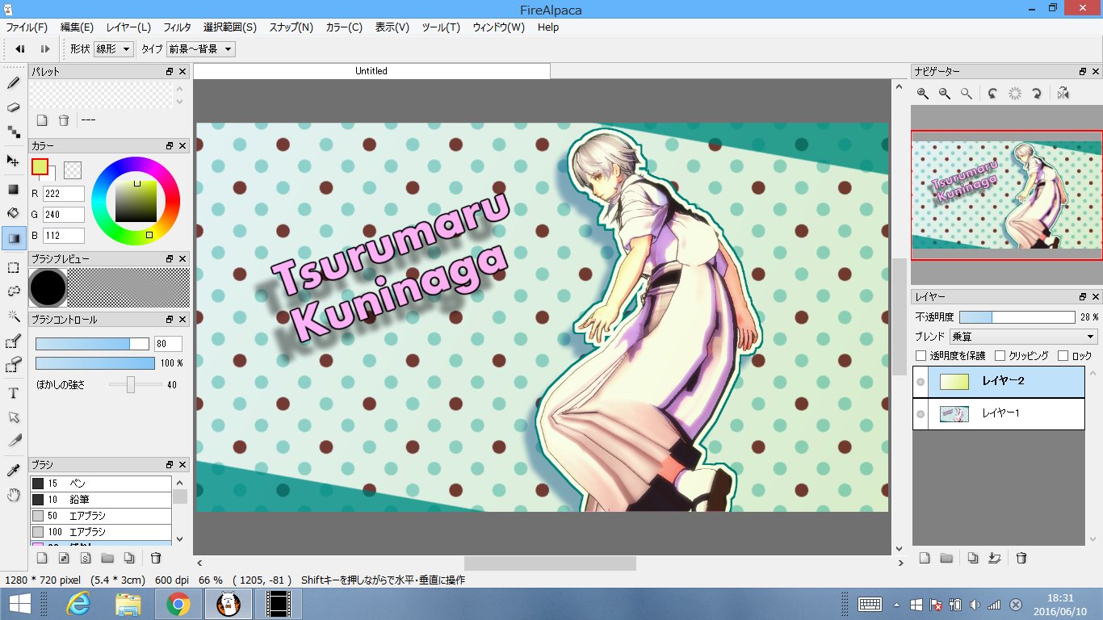The image size is (1103, 620).
Task: Switch to the Untitled document tab
Action: pyautogui.click(x=371, y=71)
